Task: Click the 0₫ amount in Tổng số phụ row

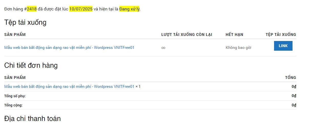Action: (294, 96)
